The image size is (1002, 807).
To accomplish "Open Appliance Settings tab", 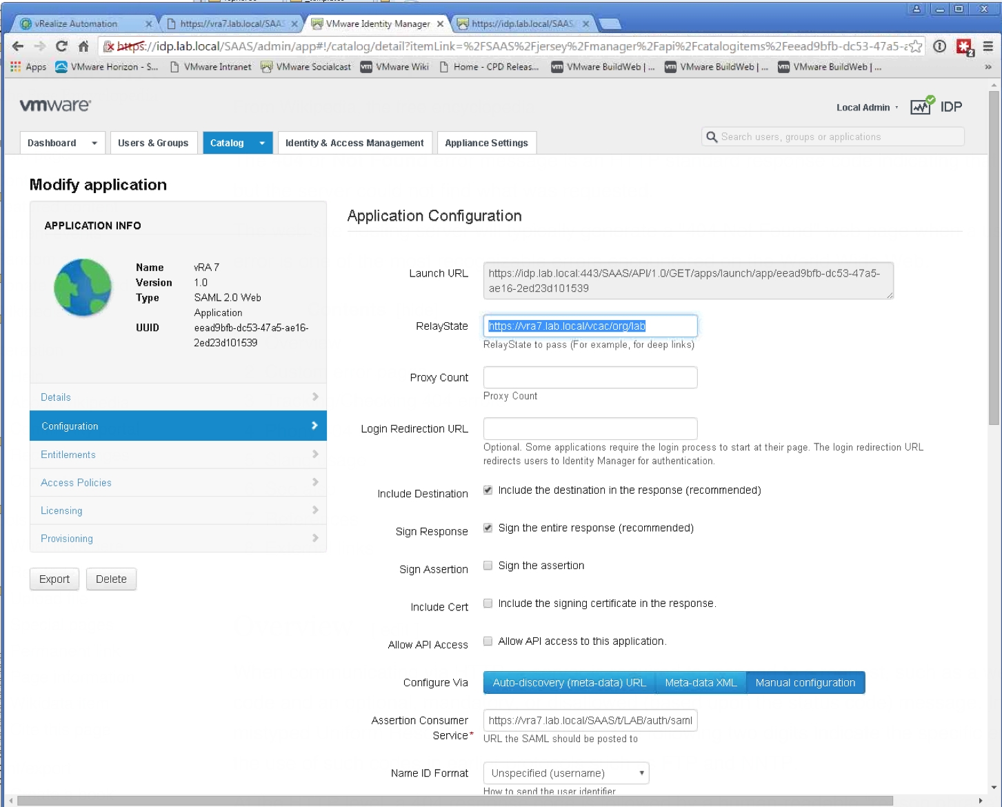I will pyautogui.click(x=486, y=143).
